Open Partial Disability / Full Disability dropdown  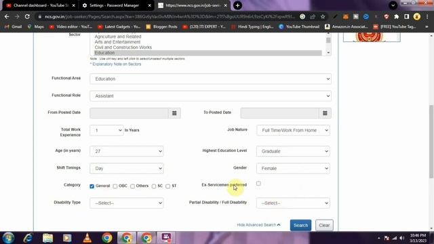point(293,203)
